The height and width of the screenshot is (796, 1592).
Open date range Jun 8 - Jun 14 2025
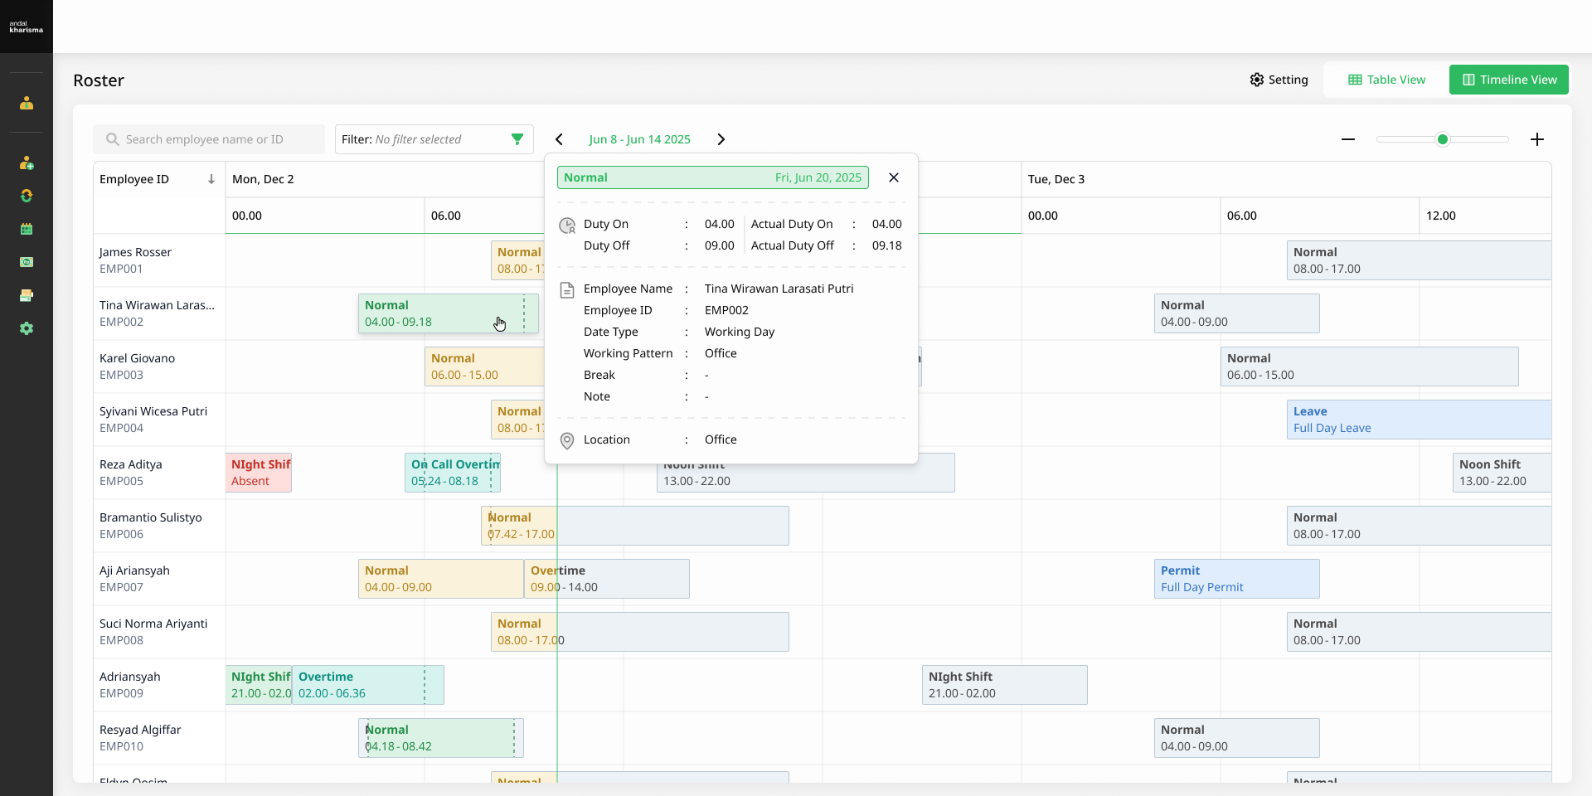tap(640, 139)
